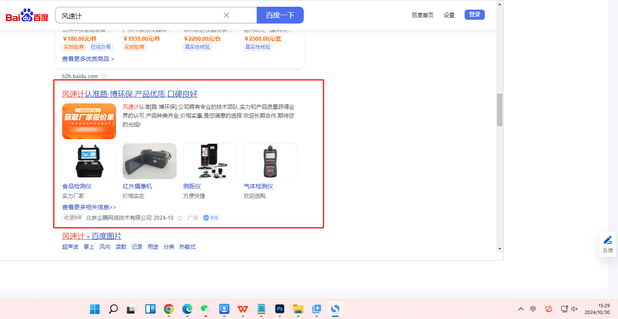Open Microsoft Edge from the taskbar
618x319 pixels.
187,309
